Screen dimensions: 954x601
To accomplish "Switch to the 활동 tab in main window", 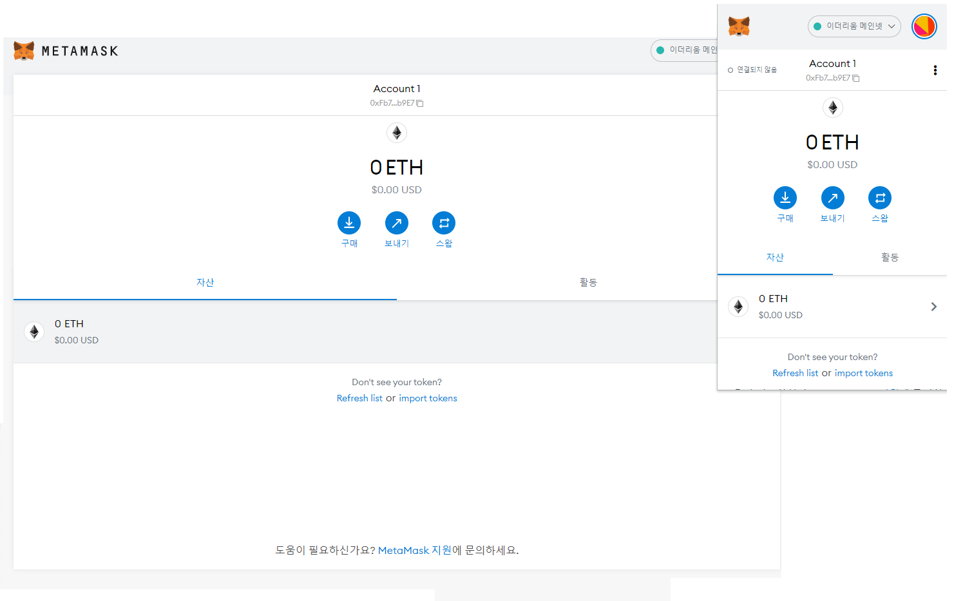I will pos(588,283).
